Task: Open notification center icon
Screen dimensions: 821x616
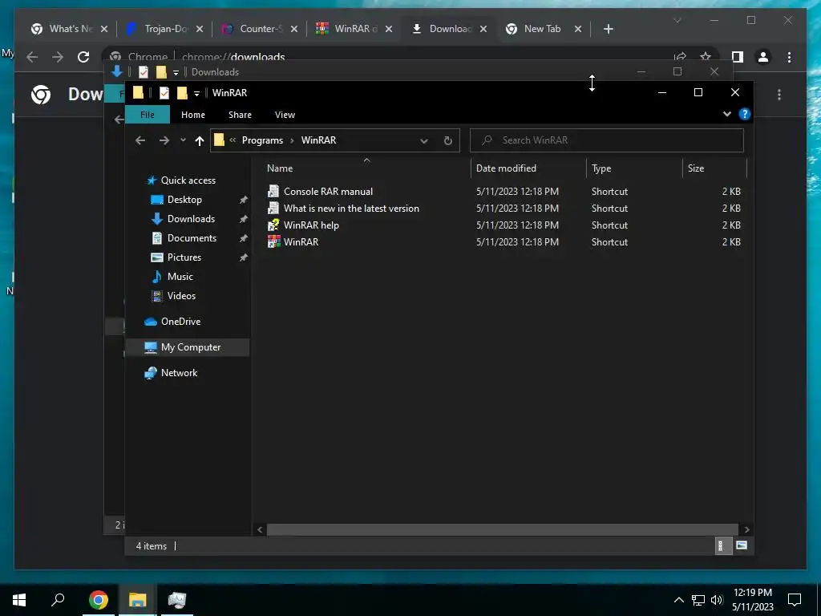Action: pyautogui.click(x=795, y=600)
